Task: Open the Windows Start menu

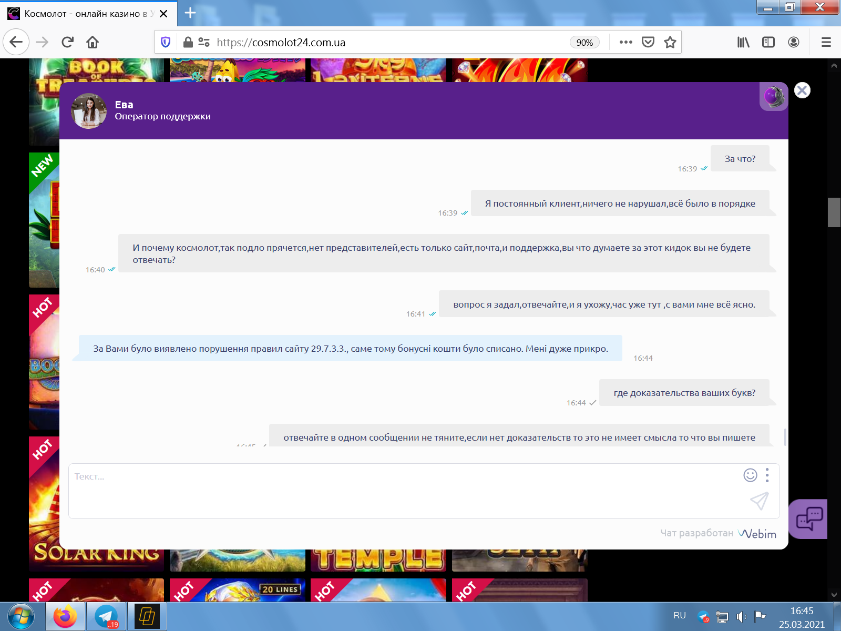Action: [21, 616]
